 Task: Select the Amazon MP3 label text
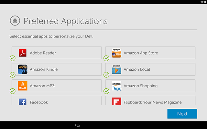point(42,86)
